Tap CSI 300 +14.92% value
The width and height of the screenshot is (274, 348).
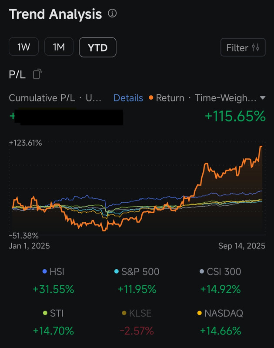tap(221, 289)
